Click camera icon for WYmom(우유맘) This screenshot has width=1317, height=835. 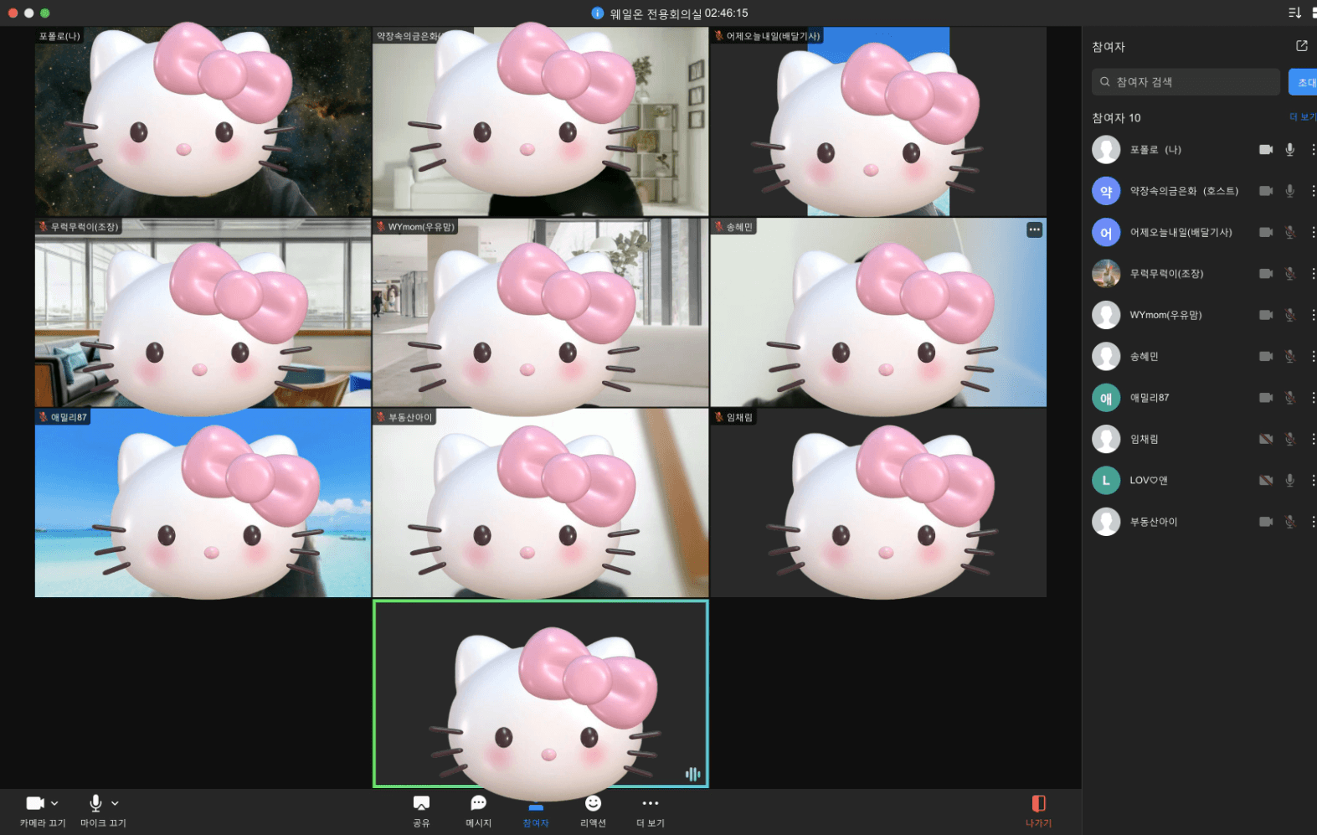click(1266, 315)
